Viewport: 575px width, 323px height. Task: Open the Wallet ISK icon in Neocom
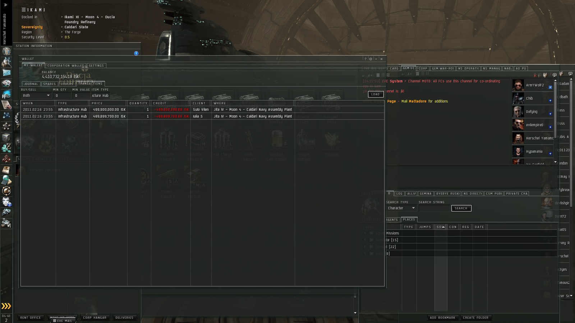pyautogui.click(x=6, y=148)
